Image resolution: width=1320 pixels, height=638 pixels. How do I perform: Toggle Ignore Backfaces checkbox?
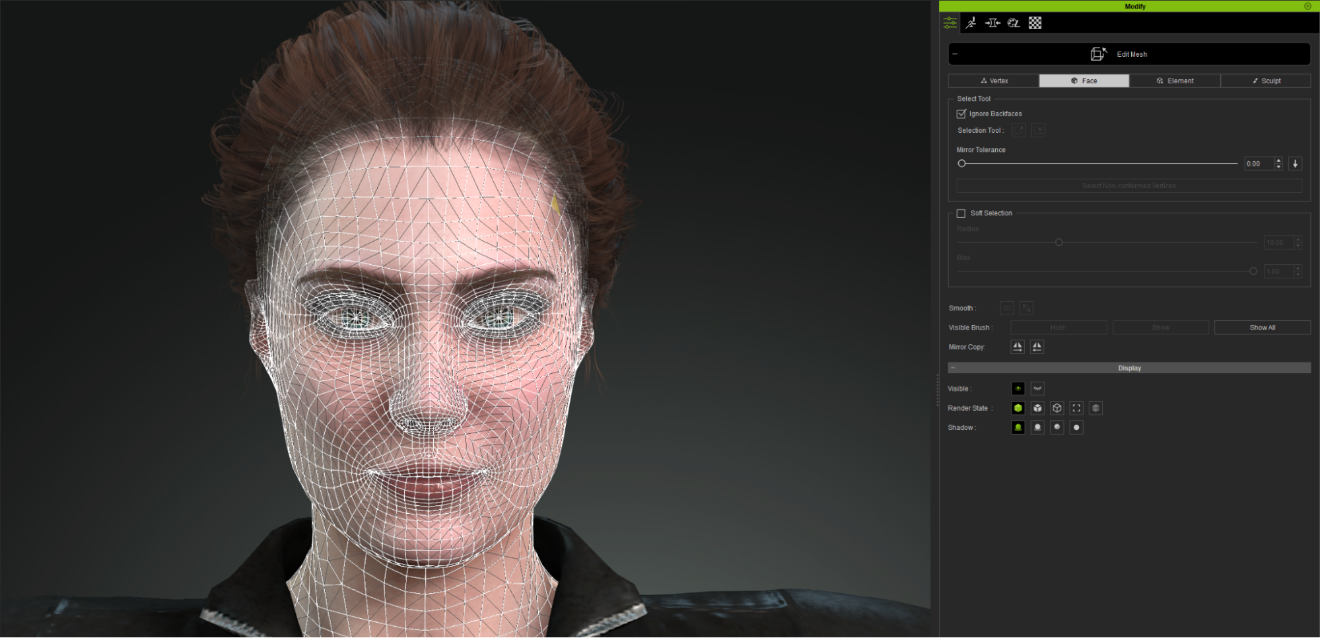coord(961,114)
